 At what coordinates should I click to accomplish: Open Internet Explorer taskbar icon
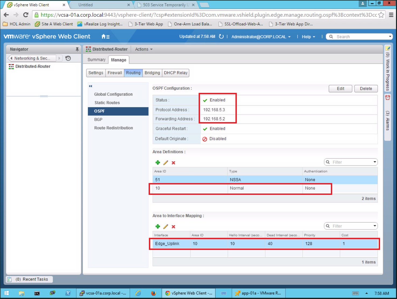click(x=138, y=293)
